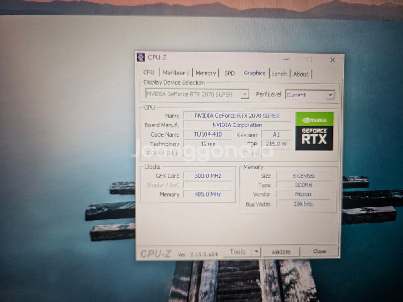Screen dimensions: 403x302
Task: Click the Revision value A1
Action: coord(276,135)
